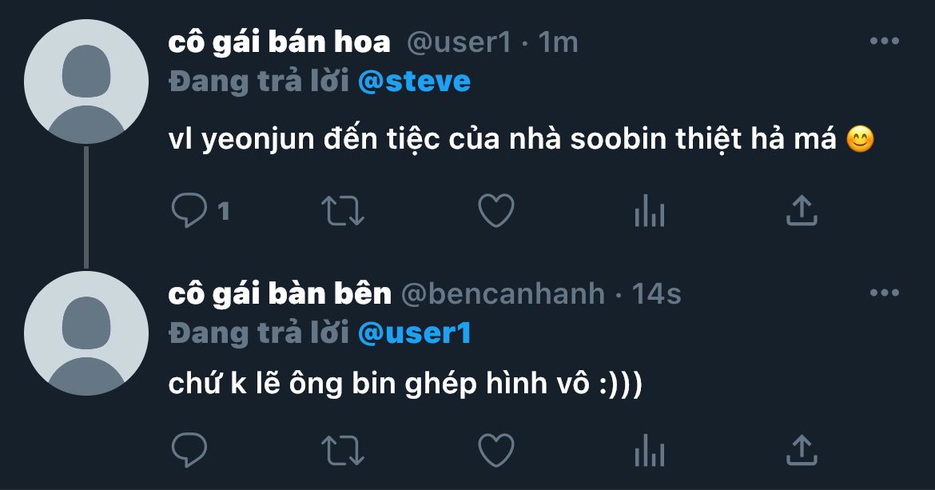Reply to cô gái bán hoa's tweet
The height and width of the screenshot is (490, 935).
tap(190, 211)
